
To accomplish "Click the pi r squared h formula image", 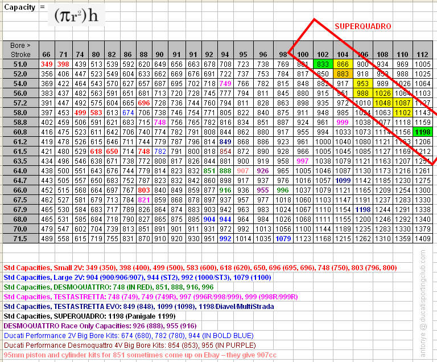I will click(x=80, y=15).
